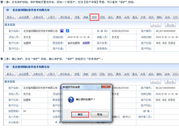Click 取消 in the confirmation dialog
This screenshot has width=179, height=128.
pyautogui.click(x=99, y=114)
